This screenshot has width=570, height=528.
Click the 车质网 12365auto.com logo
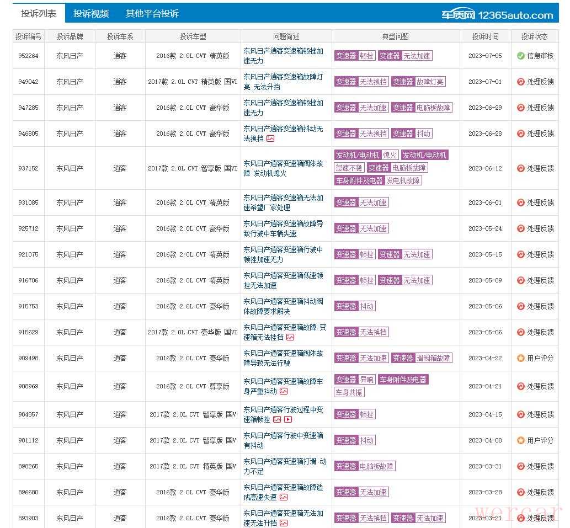click(497, 15)
